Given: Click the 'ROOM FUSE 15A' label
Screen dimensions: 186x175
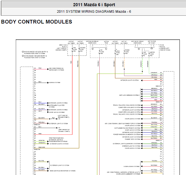Looking at the screenshot, I should click(127, 52).
